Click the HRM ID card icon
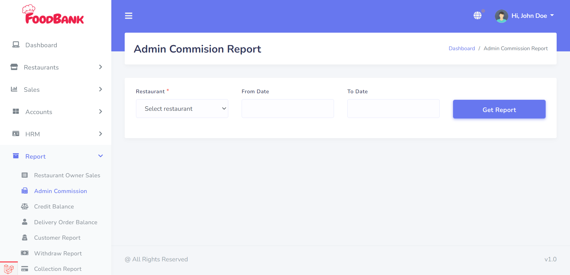The width and height of the screenshot is (570, 275). click(16, 134)
